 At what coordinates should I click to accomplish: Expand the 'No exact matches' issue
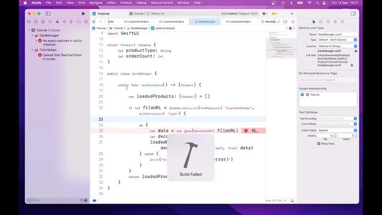36,41
